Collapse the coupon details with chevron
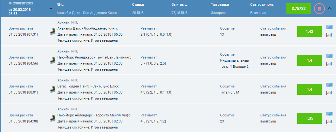The height and width of the screenshot is (132, 336). (x=329, y=9)
